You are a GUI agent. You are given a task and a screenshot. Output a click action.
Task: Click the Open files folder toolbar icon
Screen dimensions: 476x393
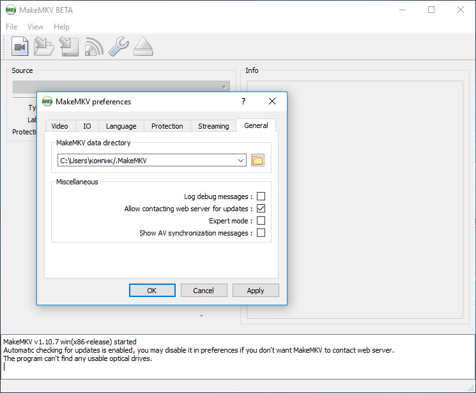point(44,46)
